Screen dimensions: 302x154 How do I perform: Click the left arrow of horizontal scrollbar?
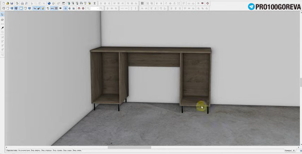click(6, 147)
